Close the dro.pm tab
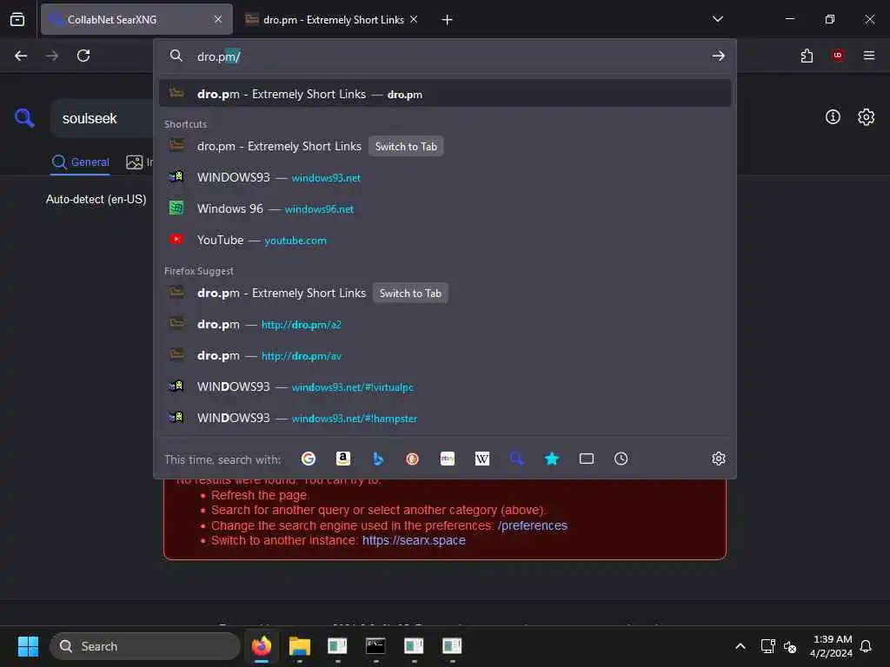This screenshot has width=890, height=667. (414, 19)
